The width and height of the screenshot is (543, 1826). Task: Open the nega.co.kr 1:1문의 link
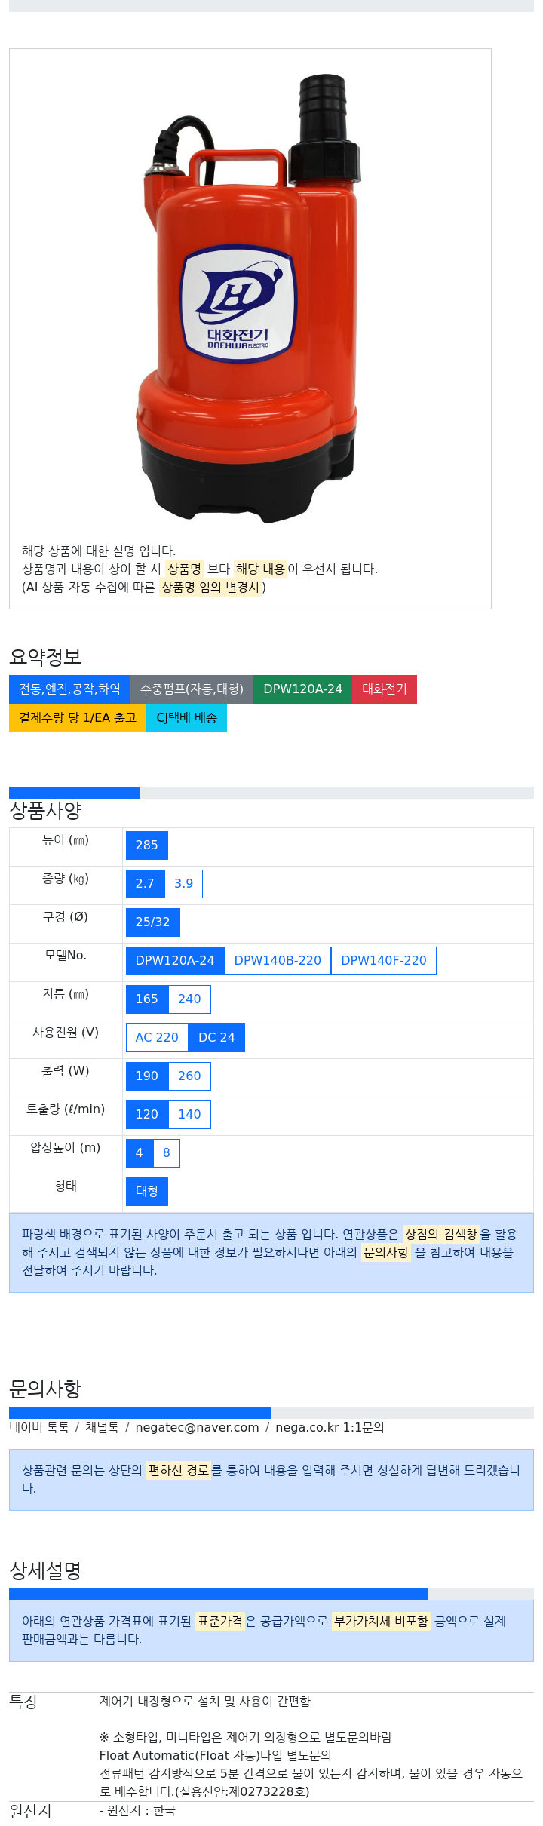pyautogui.click(x=330, y=1428)
